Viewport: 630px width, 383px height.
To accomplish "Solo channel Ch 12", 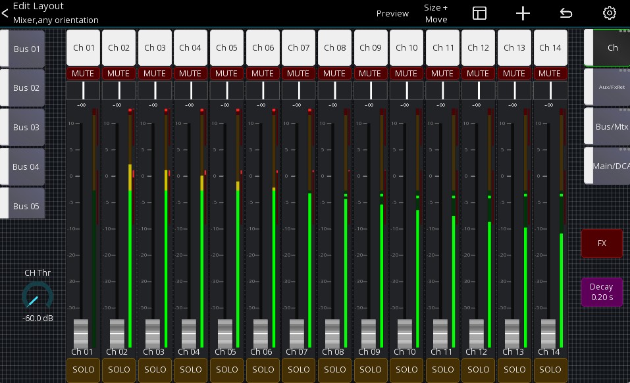I will 479,370.
